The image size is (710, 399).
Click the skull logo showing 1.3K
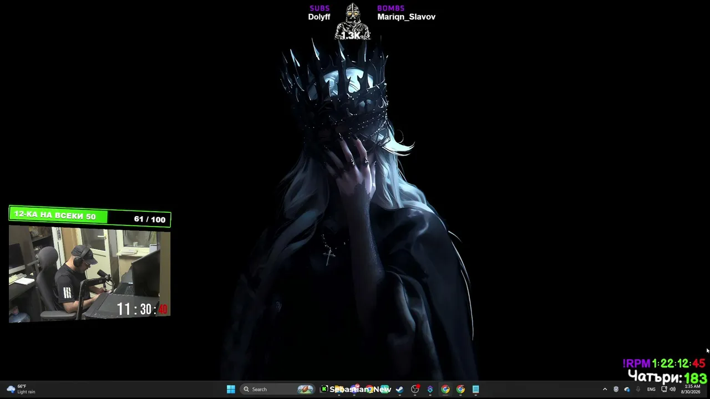click(352, 22)
